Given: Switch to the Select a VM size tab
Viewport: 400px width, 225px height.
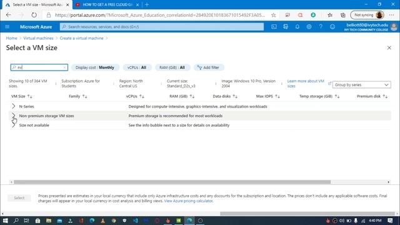Looking at the screenshot, I should [x=37, y=4].
